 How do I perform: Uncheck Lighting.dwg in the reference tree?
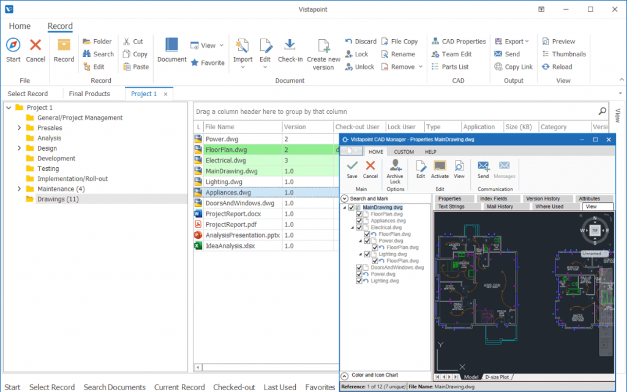(x=358, y=281)
